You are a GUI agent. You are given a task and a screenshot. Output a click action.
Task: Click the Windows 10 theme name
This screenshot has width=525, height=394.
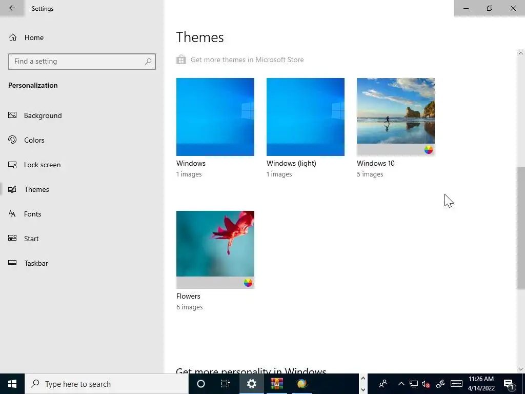pyautogui.click(x=375, y=163)
